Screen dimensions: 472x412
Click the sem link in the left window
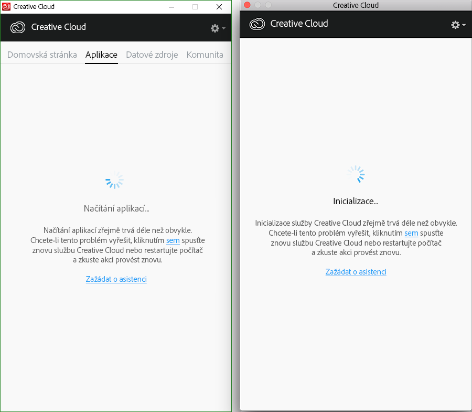tap(173, 240)
